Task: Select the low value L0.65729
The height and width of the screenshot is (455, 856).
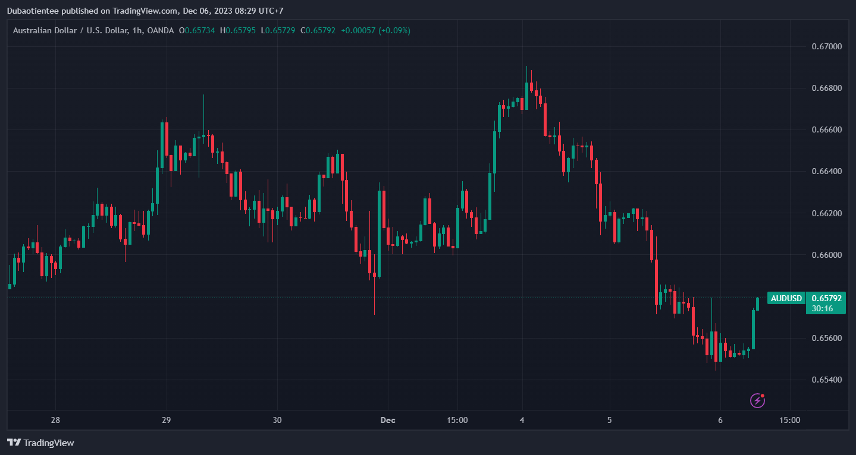Action: (278, 30)
